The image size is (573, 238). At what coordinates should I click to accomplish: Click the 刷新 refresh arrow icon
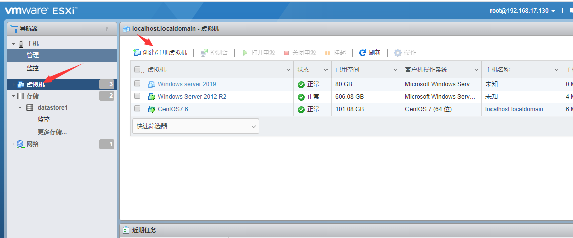[363, 53]
